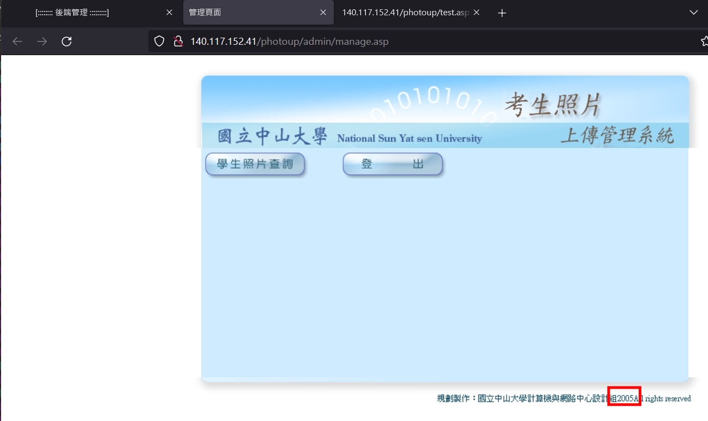
Task: Click the 登出 logout button
Action: 393,164
